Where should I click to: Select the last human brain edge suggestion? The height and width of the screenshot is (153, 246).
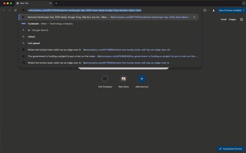tap(109, 63)
